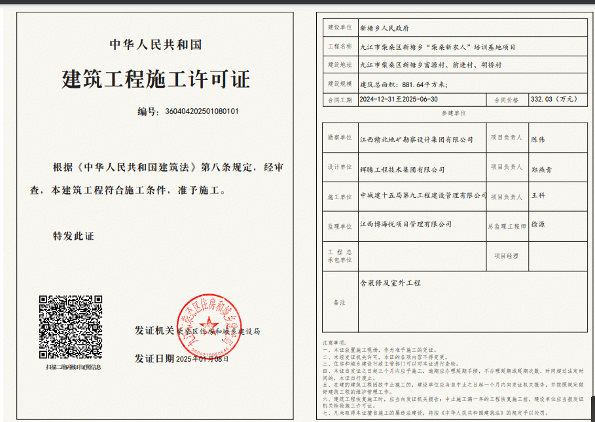Click the 建设地址 address value
Viewport: 595px width, 422px height.
[x=431, y=66]
